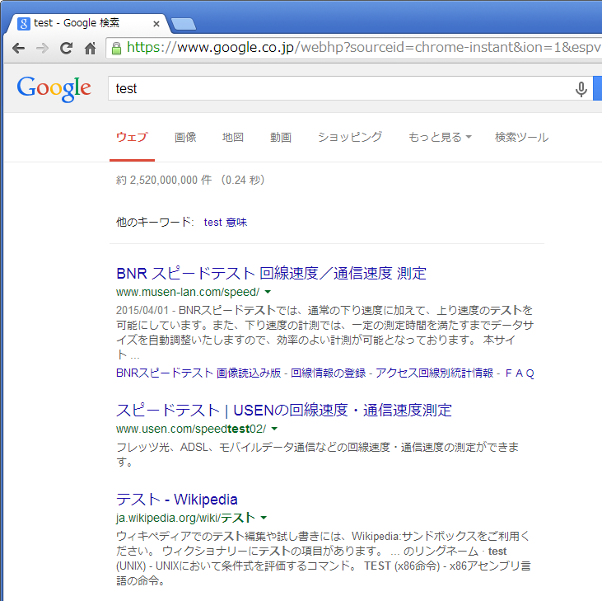Click the www.musen-lan.com/speed/ URL text
Screen dimensions: 602x601
pyautogui.click(x=188, y=292)
